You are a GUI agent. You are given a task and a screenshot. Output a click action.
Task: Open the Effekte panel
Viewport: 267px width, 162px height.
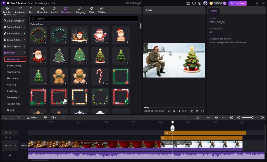101,10
